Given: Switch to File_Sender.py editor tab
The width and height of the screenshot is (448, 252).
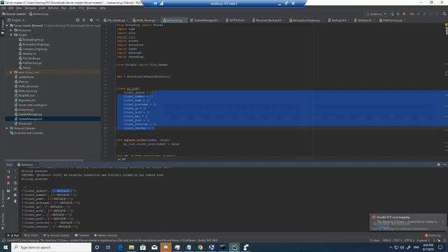Looking at the screenshot, I should pyautogui.click(x=115, y=20).
